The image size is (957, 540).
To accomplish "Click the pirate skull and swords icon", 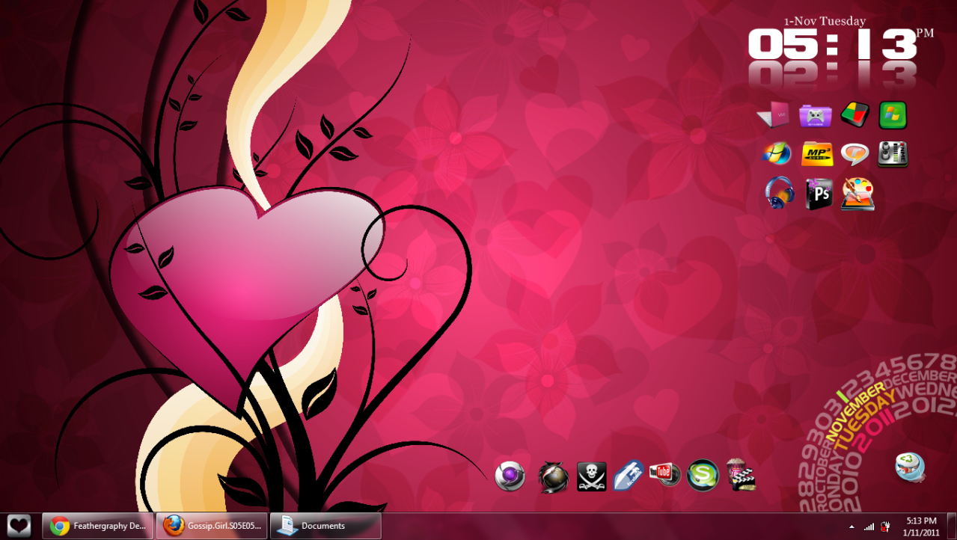I will coord(591,476).
